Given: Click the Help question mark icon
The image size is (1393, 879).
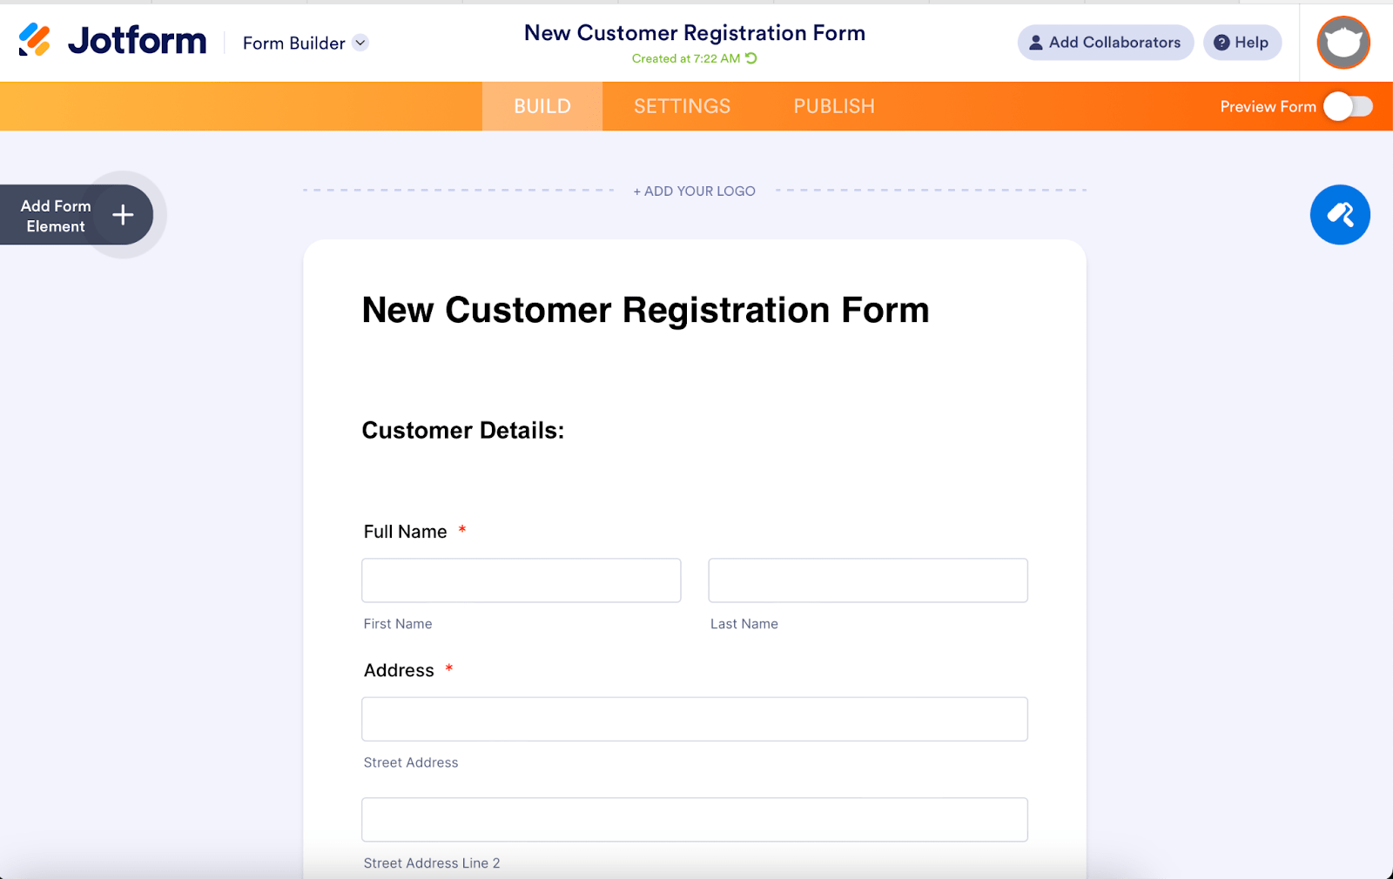Looking at the screenshot, I should point(1221,43).
